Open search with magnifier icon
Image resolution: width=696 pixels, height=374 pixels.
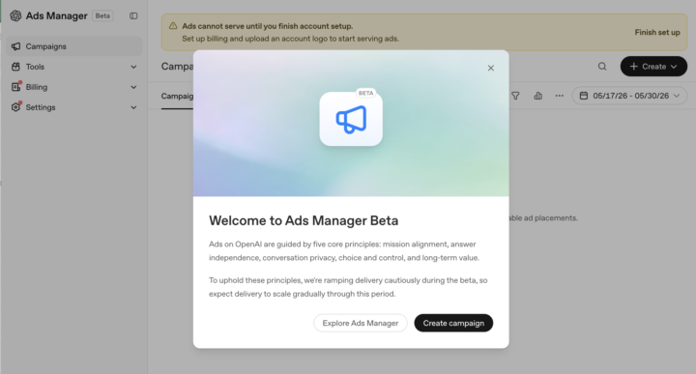(602, 66)
